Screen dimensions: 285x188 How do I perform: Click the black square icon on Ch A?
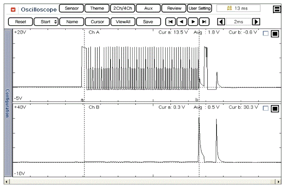pyautogui.click(x=275, y=34)
